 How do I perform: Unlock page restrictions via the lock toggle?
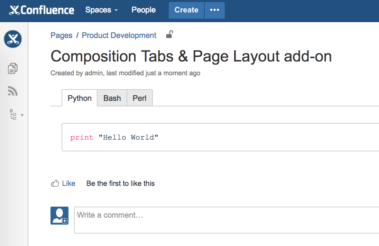click(169, 35)
